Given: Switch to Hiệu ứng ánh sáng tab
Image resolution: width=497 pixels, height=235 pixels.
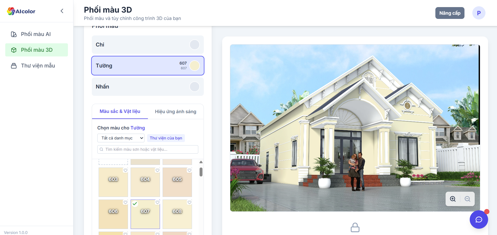Looking at the screenshot, I should click(175, 112).
